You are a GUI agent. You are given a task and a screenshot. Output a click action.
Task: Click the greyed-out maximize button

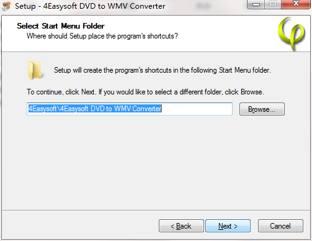click(x=273, y=4)
